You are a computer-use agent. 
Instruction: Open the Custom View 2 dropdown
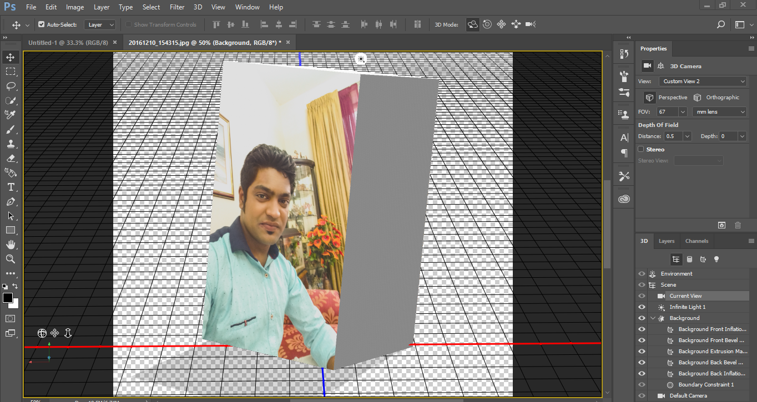[x=703, y=81]
